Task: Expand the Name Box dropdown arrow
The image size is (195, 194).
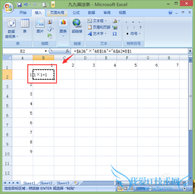Action: pos(46,51)
